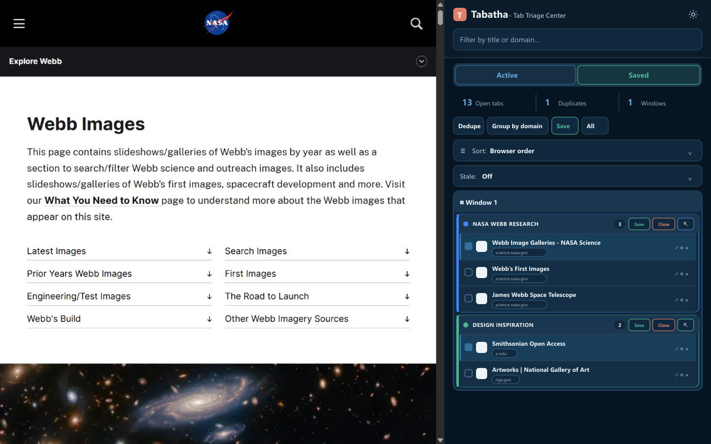Jump to the Latest Images section
The image size is (711, 444).
pos(119,251)
